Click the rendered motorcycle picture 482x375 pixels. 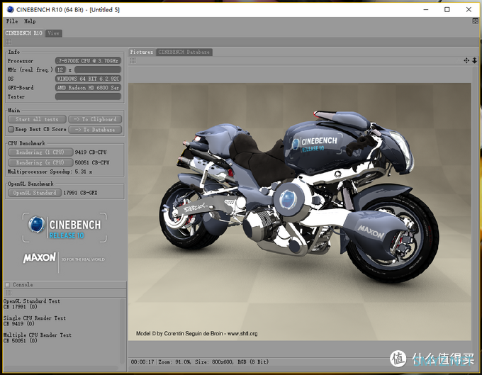pos(300,211)
